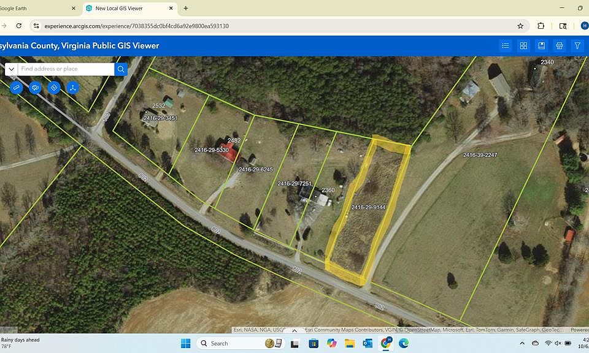Open the H profile avatar
Image resolution: width=589 pixels, height=353 pixels.
click(585, 26)
